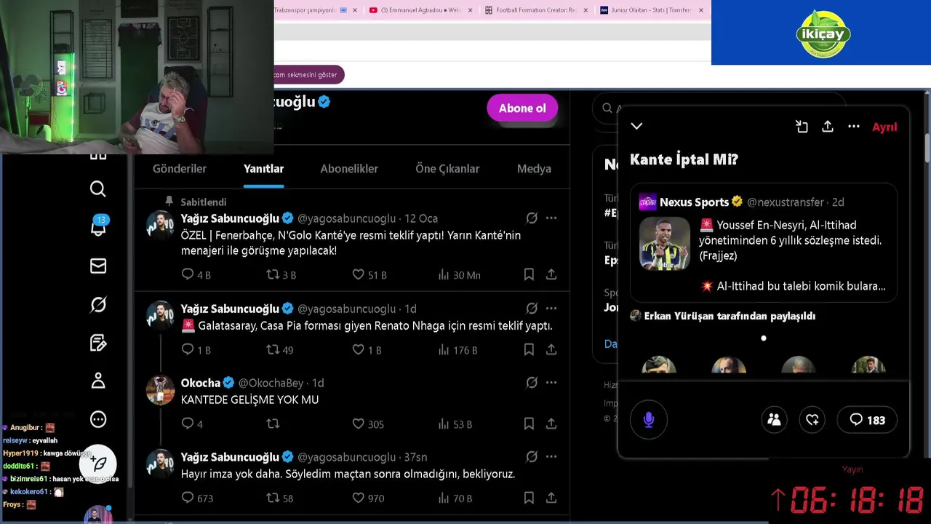Bookmark the 'Hayır imza yok daha' tweet

529,498
